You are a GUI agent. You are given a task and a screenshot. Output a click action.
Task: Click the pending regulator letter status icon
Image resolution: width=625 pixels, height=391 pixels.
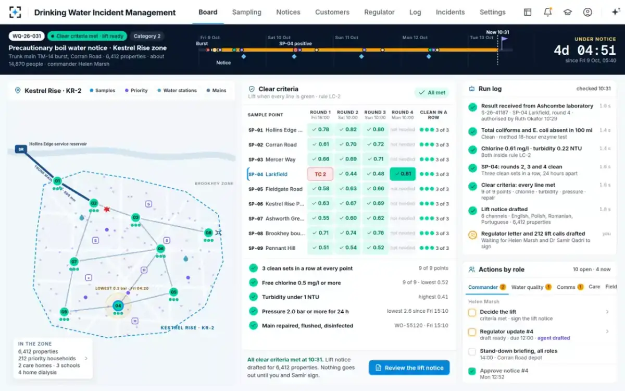[472, 235]
